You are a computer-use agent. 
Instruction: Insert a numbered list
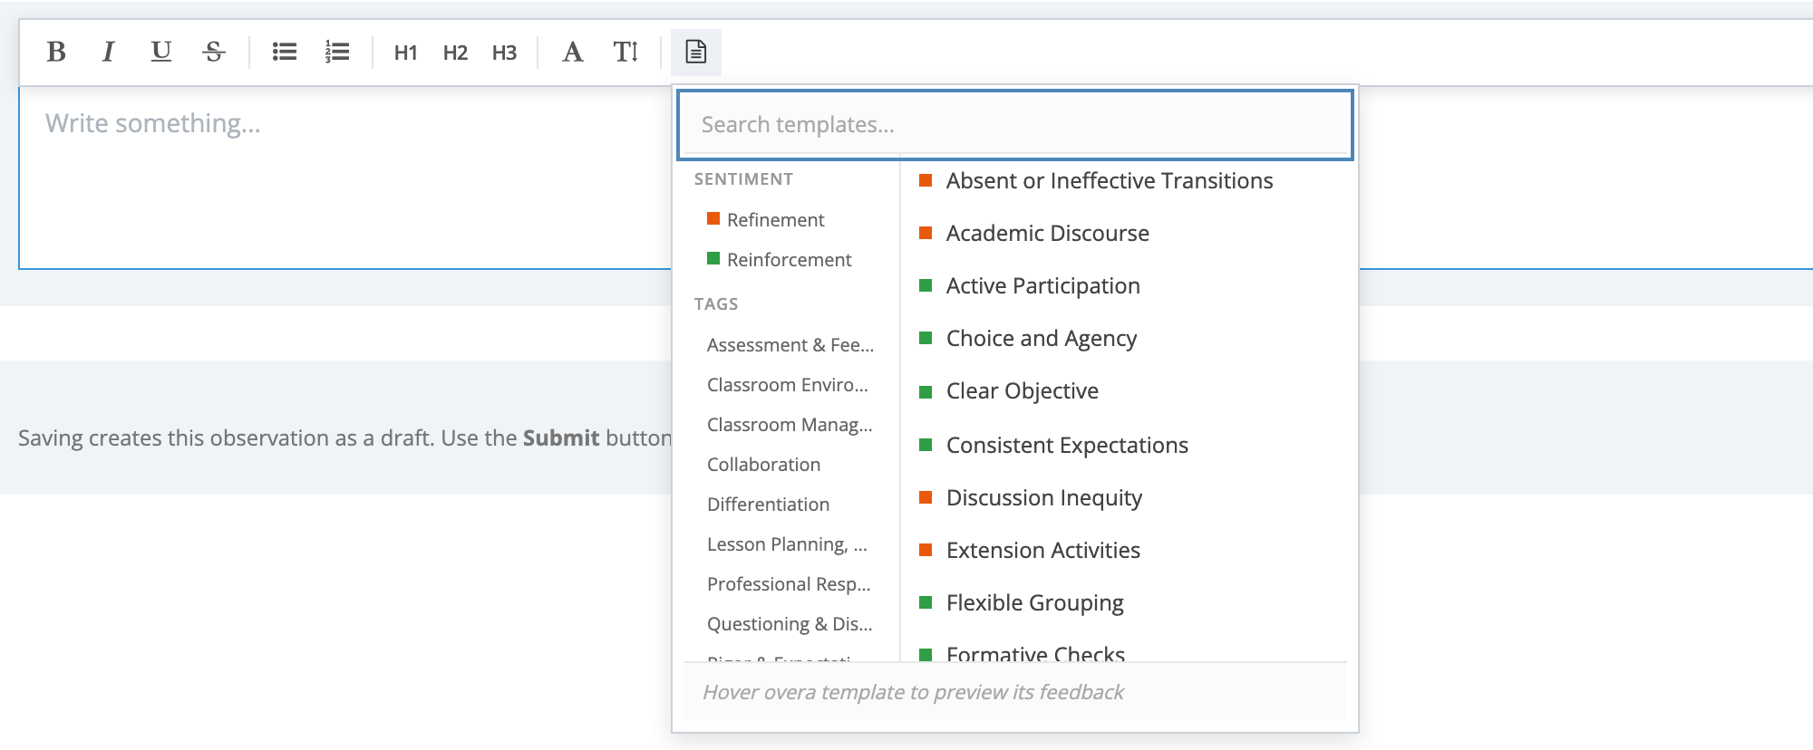337,53
